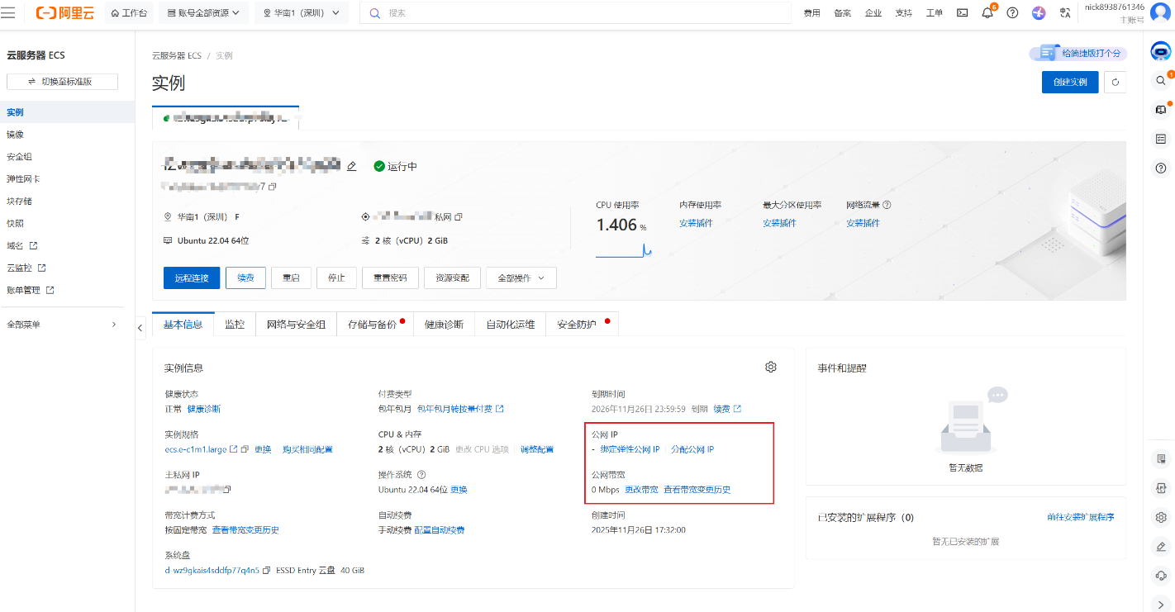
Task: Copy the system disk ID
Action: coord(267,571)
